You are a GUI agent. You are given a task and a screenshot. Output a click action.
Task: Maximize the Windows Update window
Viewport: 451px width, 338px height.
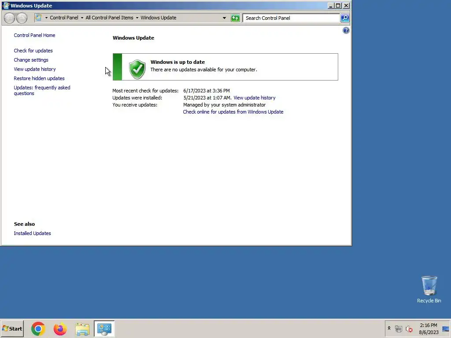(x=338, y=5)
